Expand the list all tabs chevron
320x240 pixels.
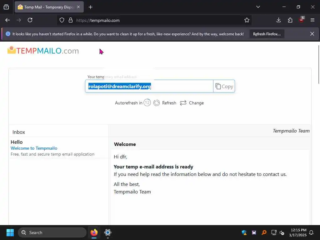point(258,7)
